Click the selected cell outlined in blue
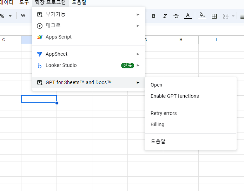 pos(39,99)
